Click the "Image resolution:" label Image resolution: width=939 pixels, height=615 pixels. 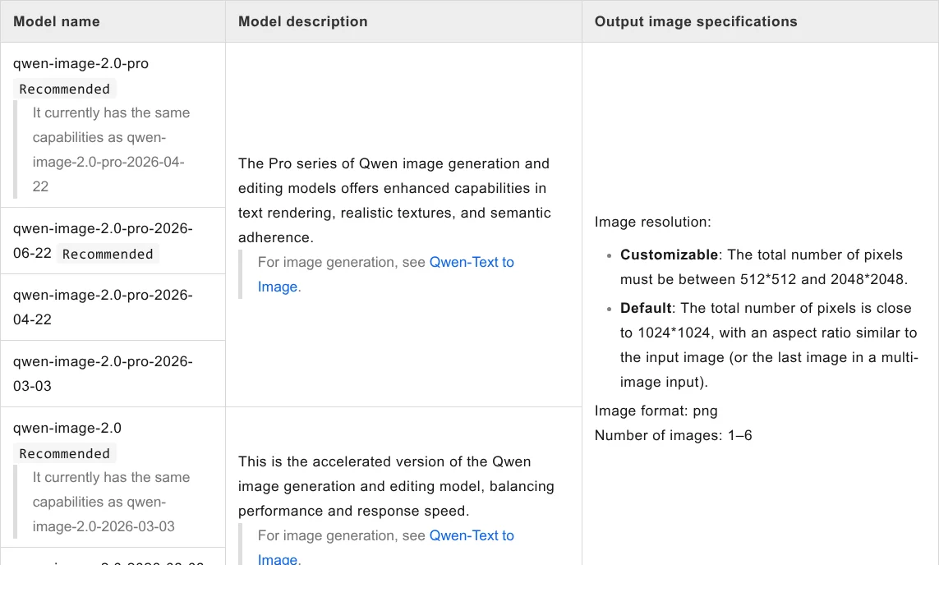click(653, 223)
